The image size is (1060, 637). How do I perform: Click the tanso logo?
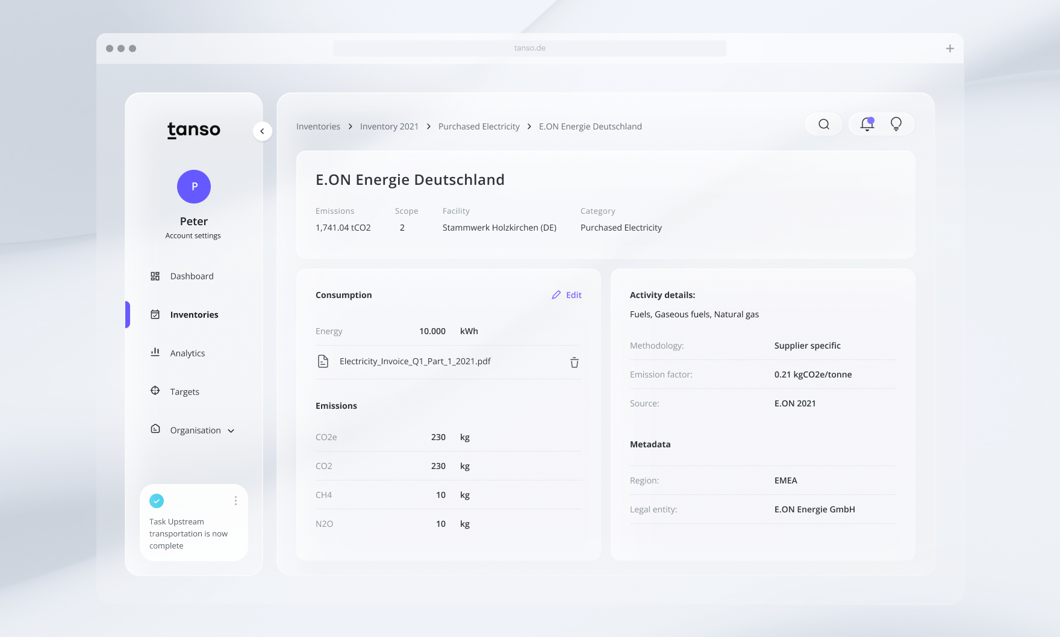click(194, 130)
